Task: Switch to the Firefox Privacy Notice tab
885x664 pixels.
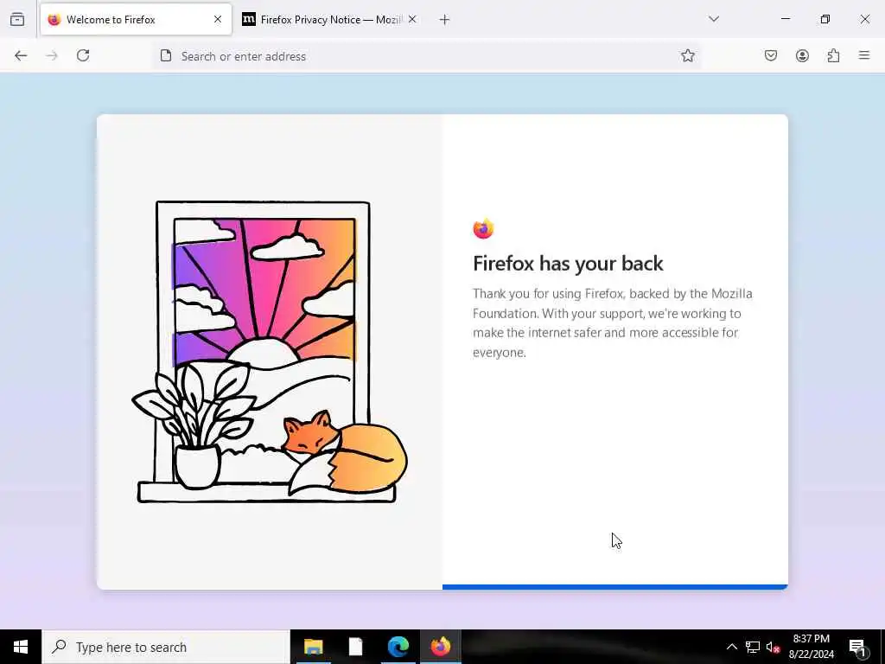Action: coord(329,19)
